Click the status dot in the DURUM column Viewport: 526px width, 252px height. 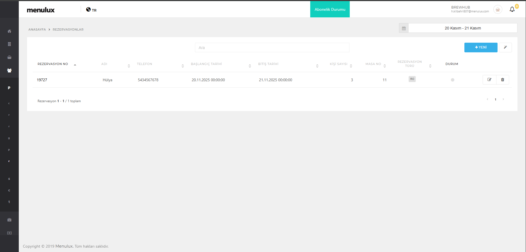coord(453,80)
